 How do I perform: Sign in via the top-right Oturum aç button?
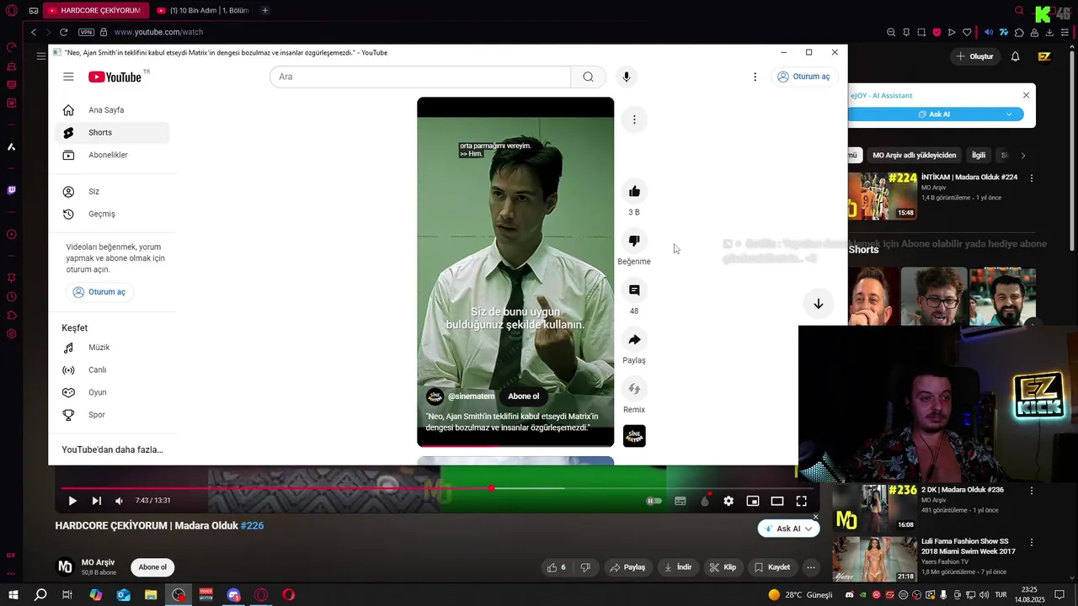pos(804,77)
